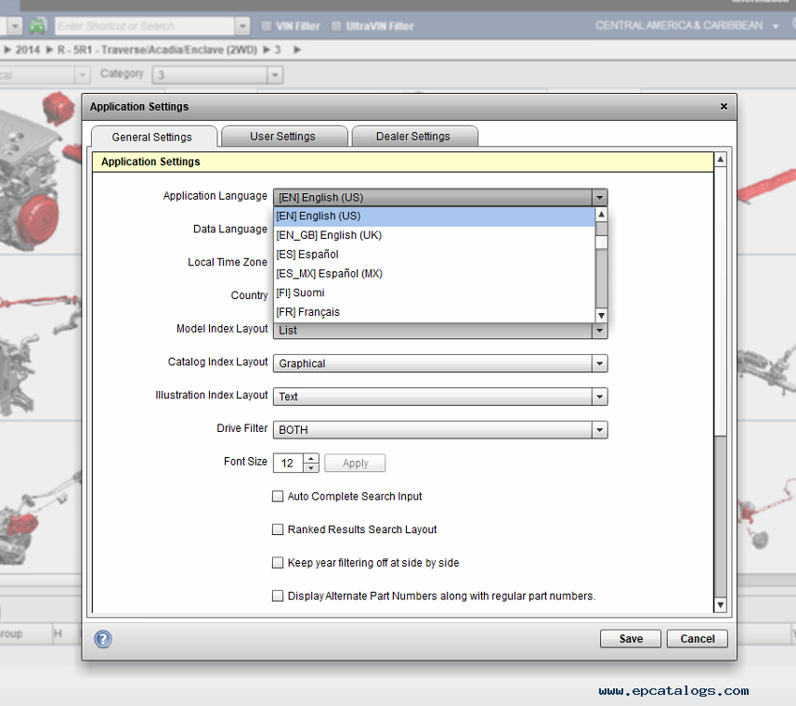The width and height of the screenshot is (796, 706).
Task: Open the help icon in the dialog footer
Action: pyautogui.click(x=103, y=639)
